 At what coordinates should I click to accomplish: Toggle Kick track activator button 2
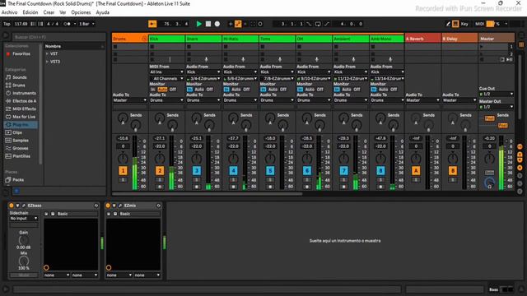(x=160, y=170)
